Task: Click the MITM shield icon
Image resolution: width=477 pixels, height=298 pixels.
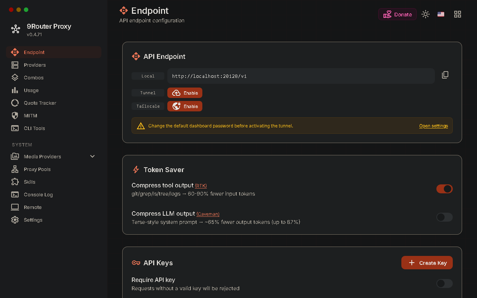Action: click(x=15, y=115)
